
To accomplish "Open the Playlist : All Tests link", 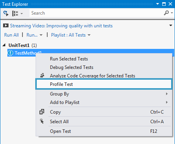I will (x=68, y=35).
